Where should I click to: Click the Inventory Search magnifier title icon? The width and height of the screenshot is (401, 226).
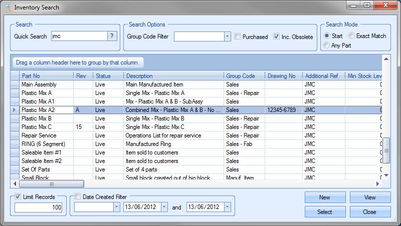[8, 7]
